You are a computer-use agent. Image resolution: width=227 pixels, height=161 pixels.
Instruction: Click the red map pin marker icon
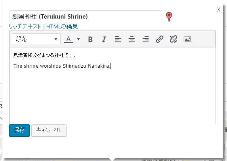click(169, 17)
